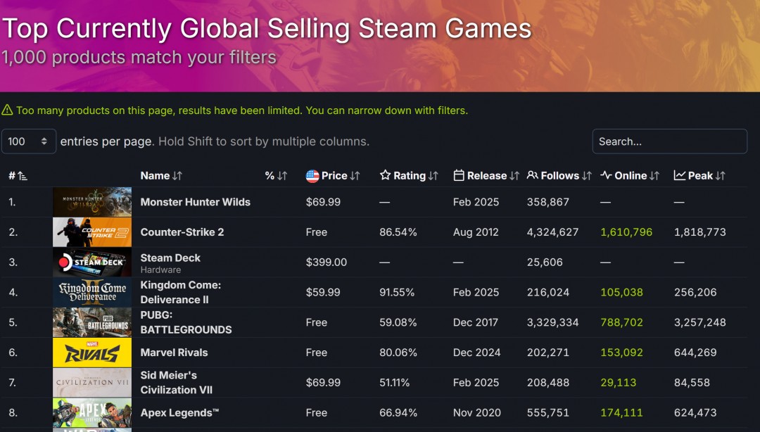Open the Counter-Strike 2 game page
This screenshot has width=760, height=432.
coord(182,231)
